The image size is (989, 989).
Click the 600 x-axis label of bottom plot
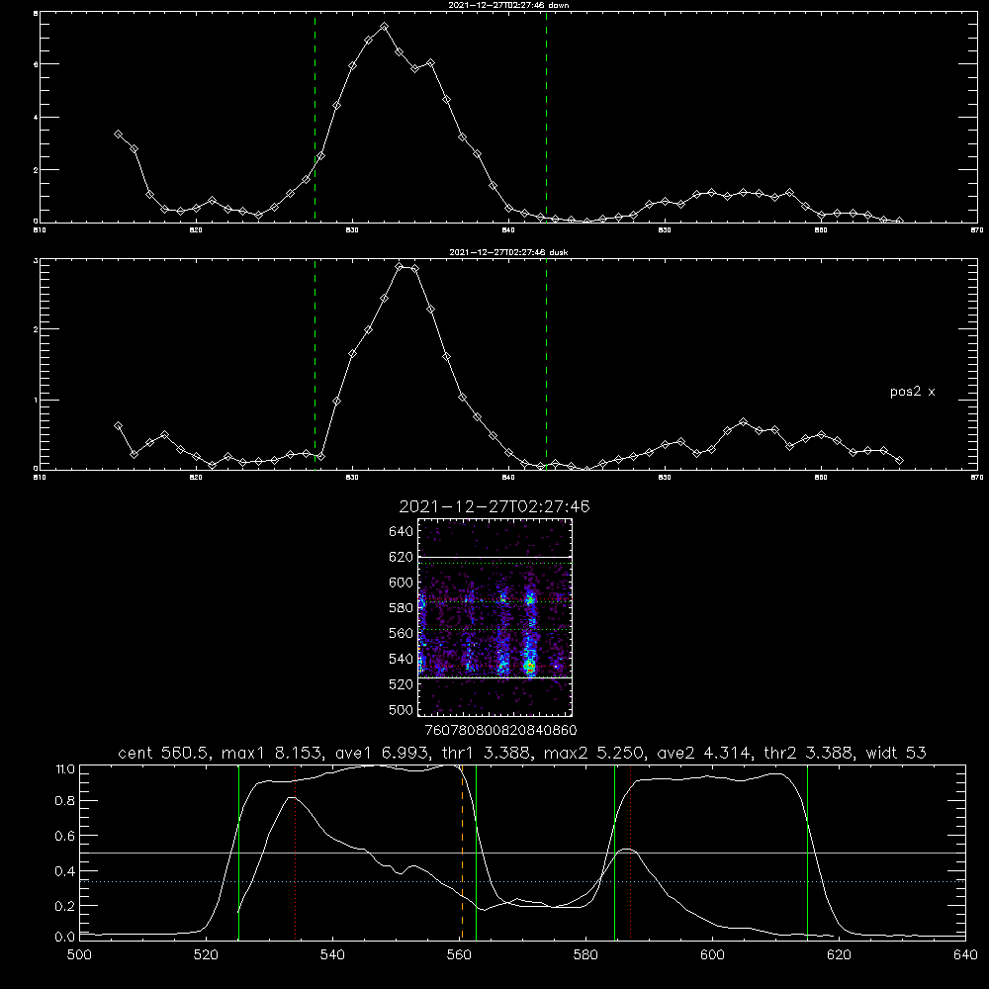[712, 955]
